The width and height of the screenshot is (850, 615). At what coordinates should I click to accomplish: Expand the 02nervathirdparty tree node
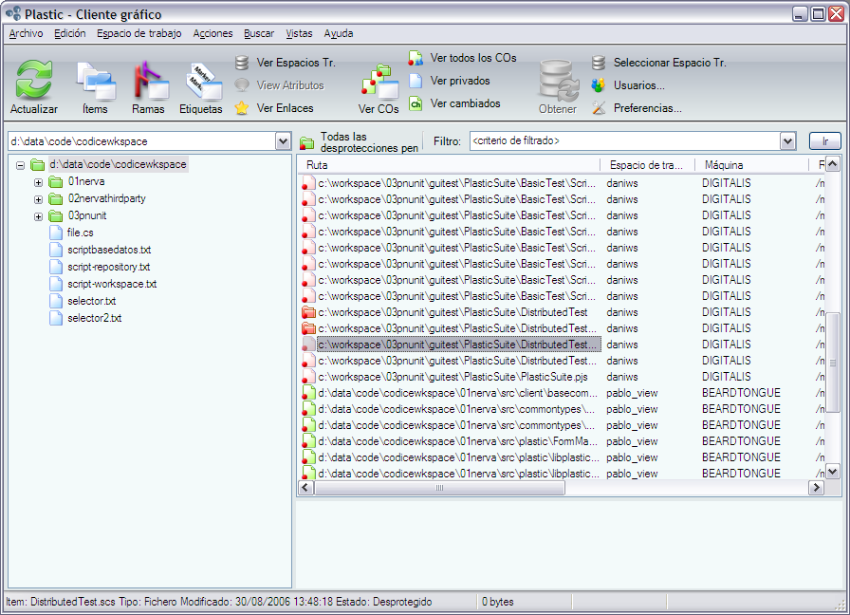38,199
